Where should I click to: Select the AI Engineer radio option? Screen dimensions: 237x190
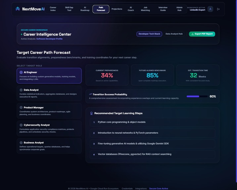pos(21,72)
